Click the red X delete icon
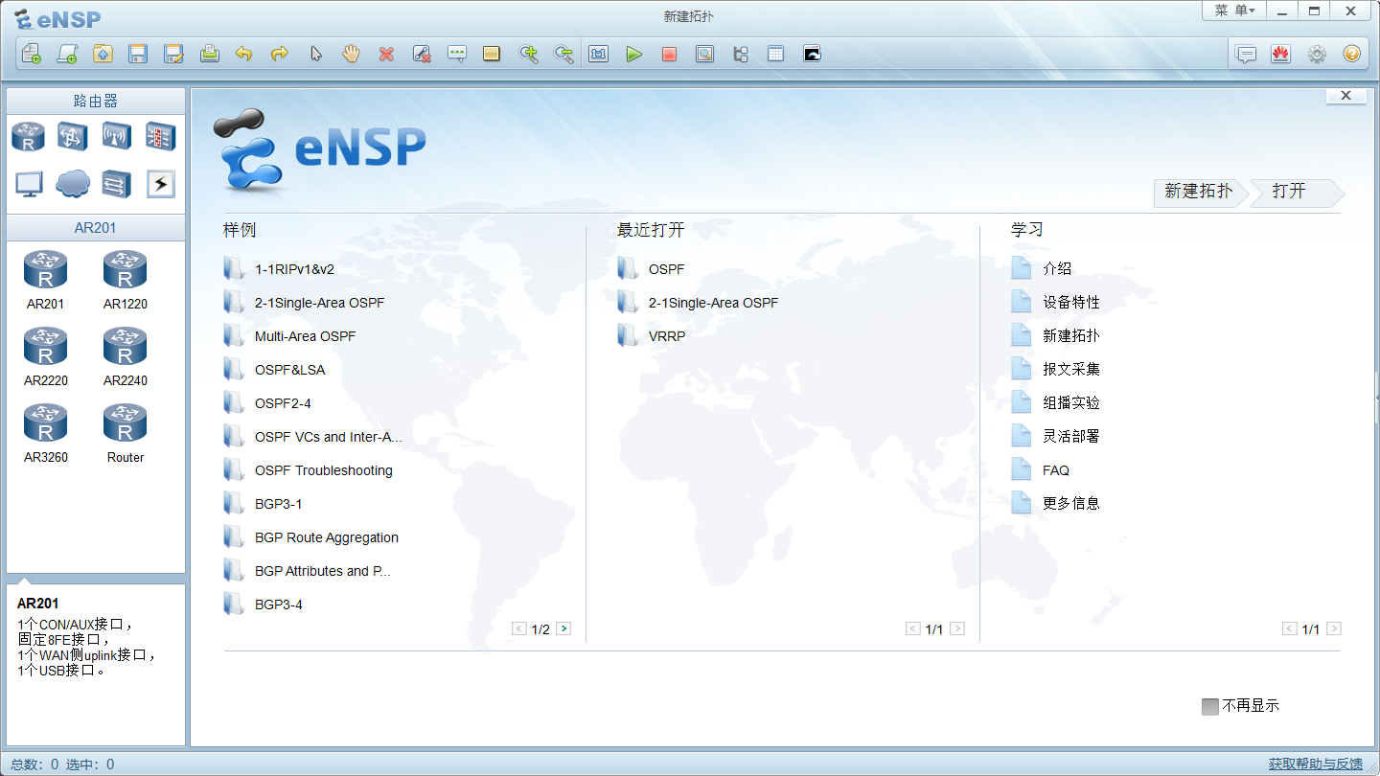The image size is (1380, 776). (x=386, y=54)
